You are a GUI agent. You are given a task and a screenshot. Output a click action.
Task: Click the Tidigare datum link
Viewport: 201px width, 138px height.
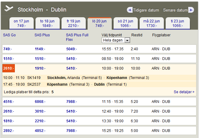point(146,10)
